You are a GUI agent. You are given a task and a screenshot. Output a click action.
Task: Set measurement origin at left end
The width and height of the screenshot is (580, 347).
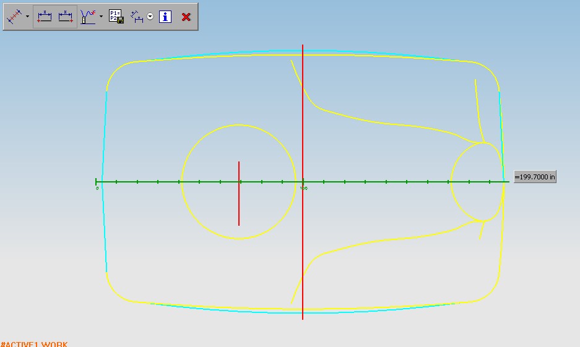coord(45,17)
